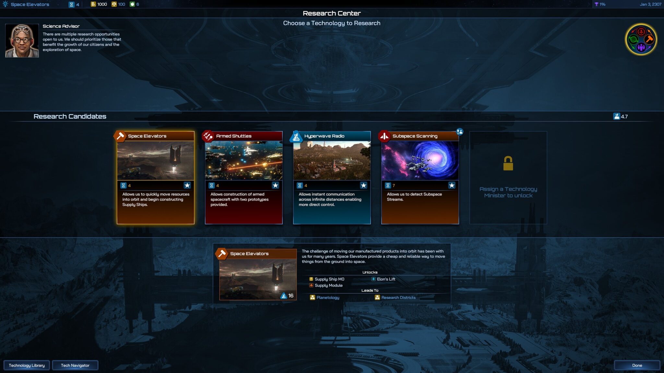Open the Technology Library tab
The width and height of the screenshot is (664, 373).
point(27,365)
